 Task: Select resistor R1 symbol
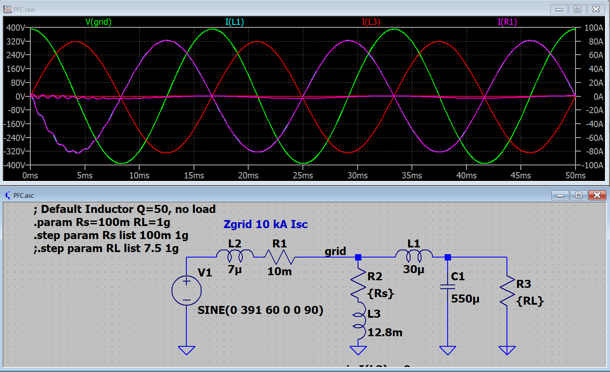point(280,257)
